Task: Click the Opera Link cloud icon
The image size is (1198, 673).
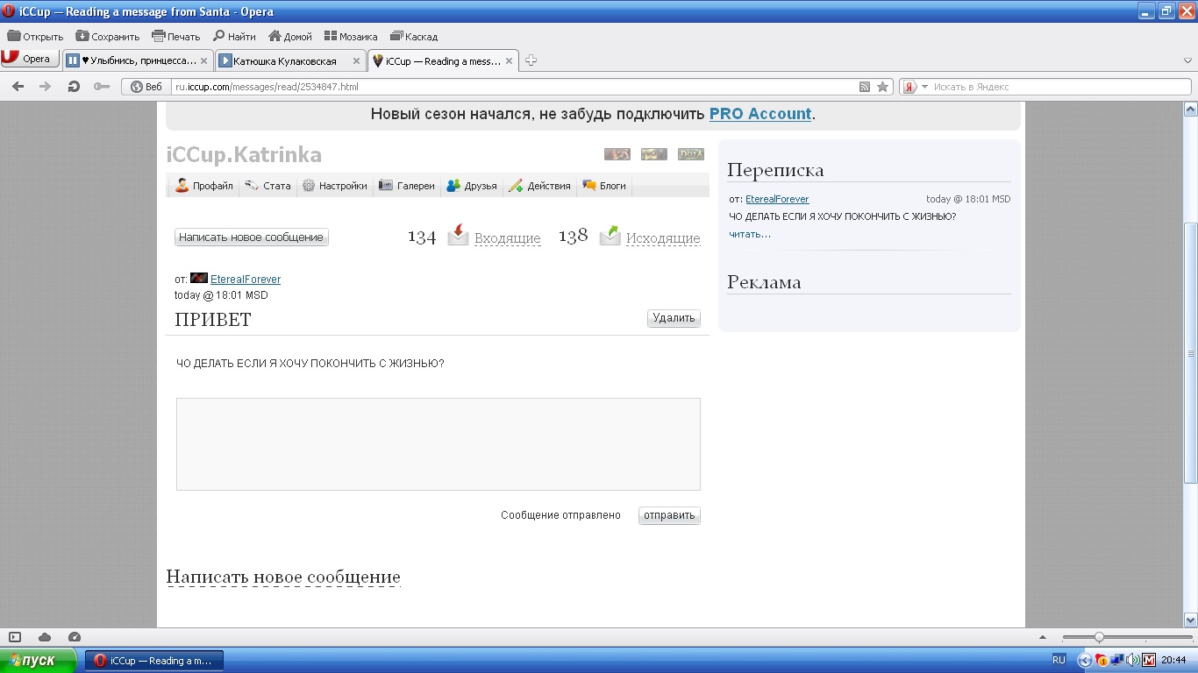Action: 45,637
